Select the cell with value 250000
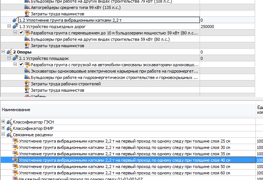 pyautogui.click(x=227, y=27)
